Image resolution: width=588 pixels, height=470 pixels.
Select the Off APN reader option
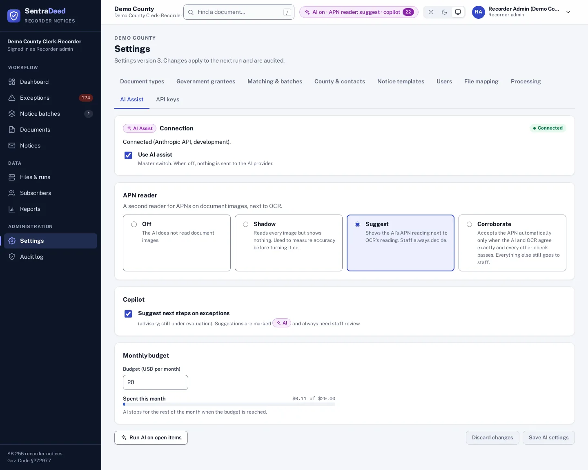coord(177,243)
